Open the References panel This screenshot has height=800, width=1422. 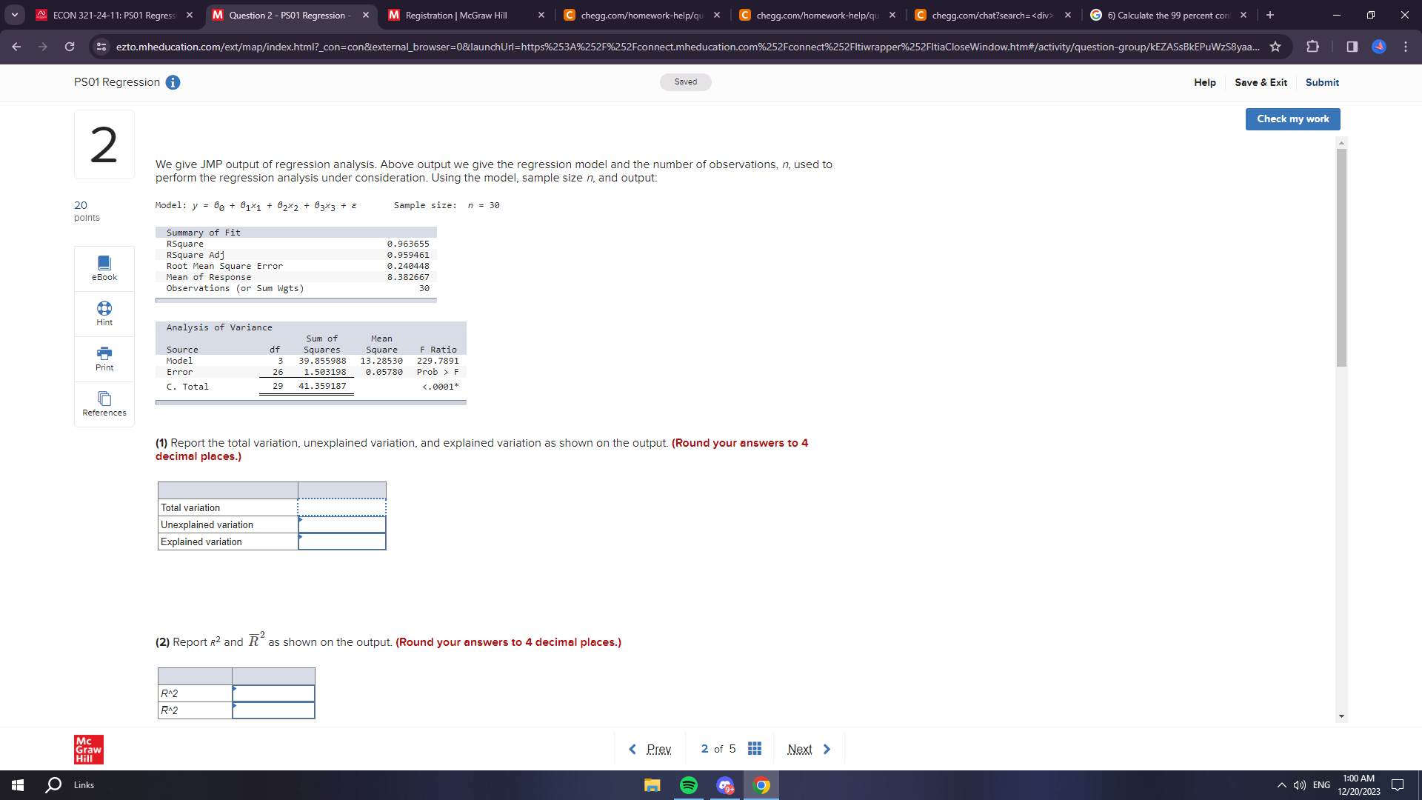[104, 404]
